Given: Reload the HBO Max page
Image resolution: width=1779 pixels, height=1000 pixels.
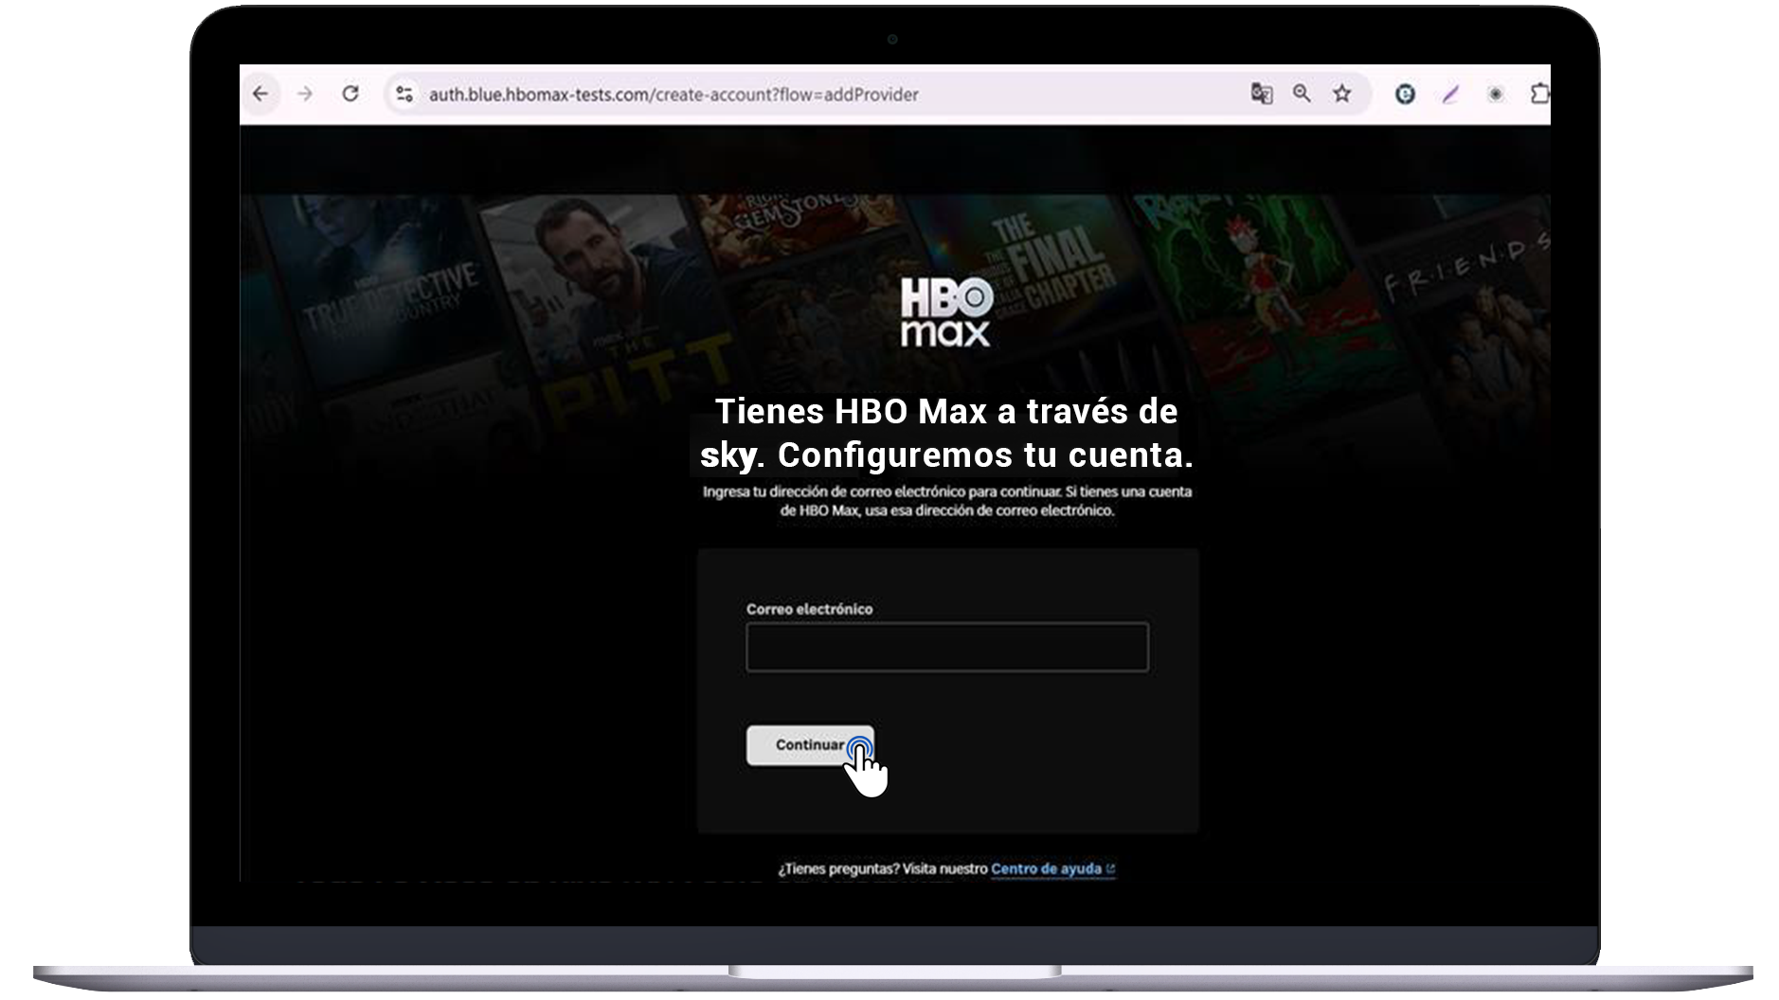Looking at the screenshot, I should point(350,94).
